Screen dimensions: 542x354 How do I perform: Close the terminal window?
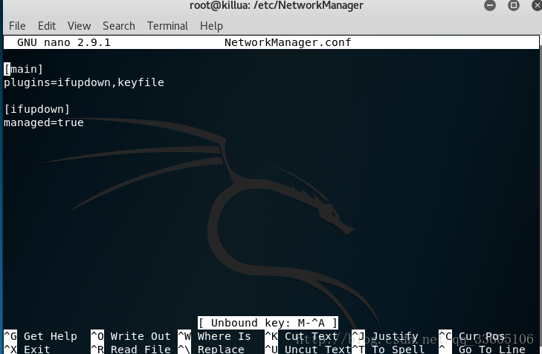(x=537, y=5)
